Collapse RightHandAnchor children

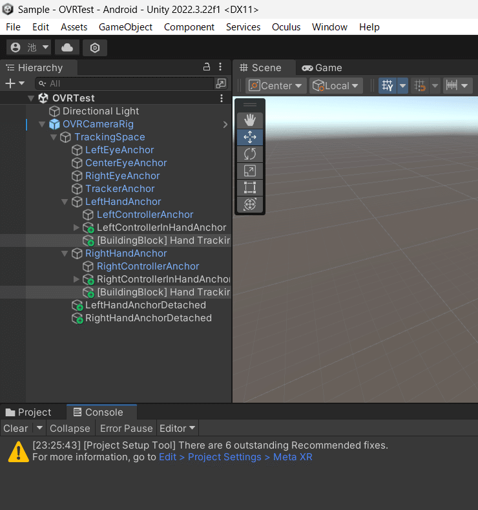65,253
